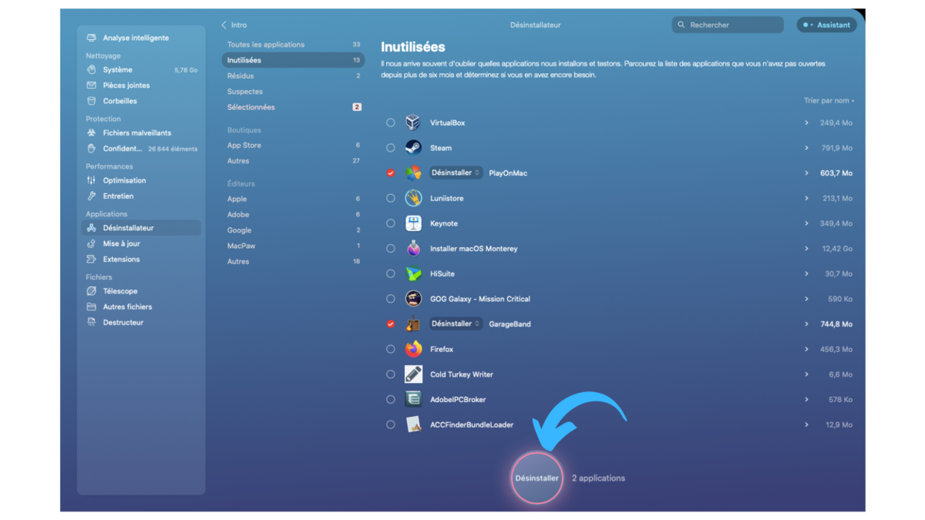Open Analyse intelligente in the sidebar
Image resolution: width=925 pixels, height=520 pixels.
141,38
